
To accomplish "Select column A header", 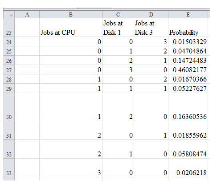I will (27, 14).
